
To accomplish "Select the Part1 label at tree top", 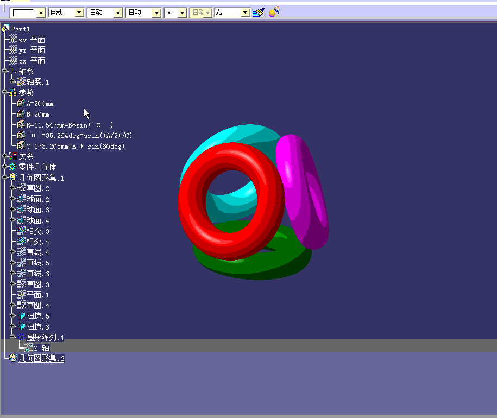I will pos(21,29).
